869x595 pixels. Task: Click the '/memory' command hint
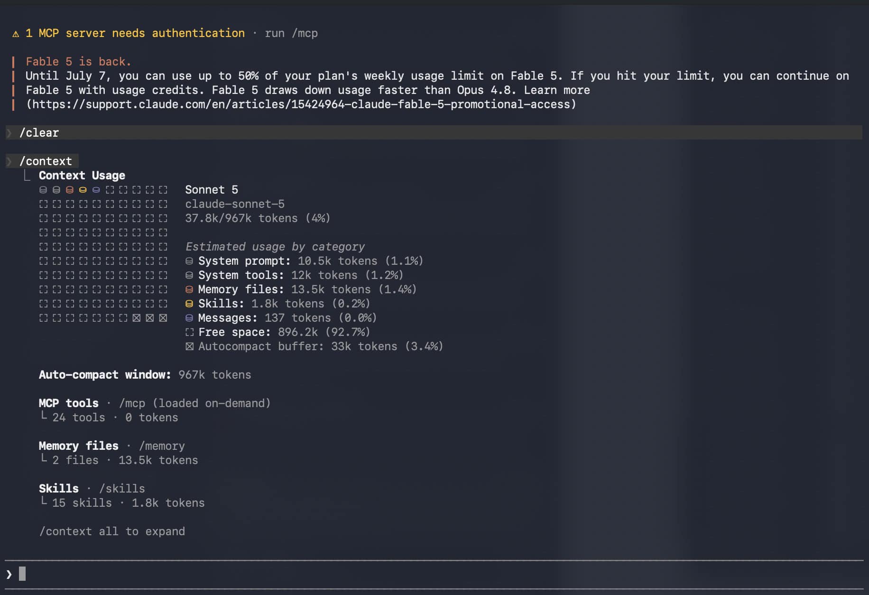162,446
